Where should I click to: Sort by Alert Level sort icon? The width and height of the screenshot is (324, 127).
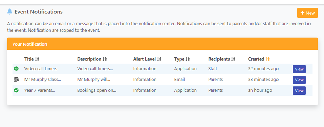[159, 59]
